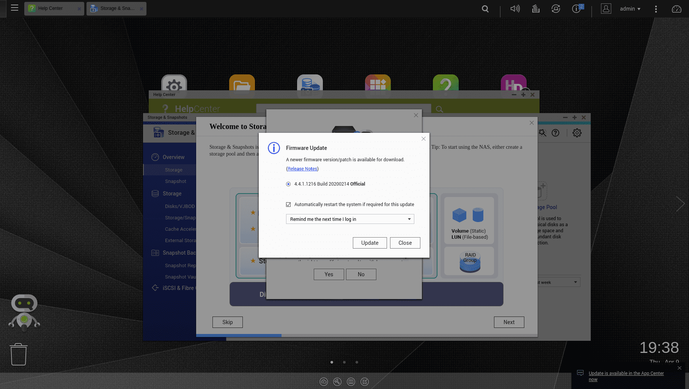This screenshot has height=389, width=689.
Task: Open the dashboard gauge icon
Action: (676, 9)
